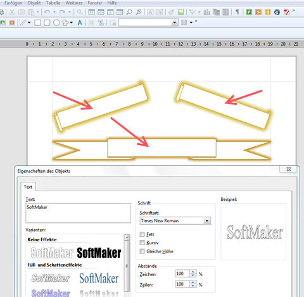Increase the Zeichen spacing value
The width and height of the screenshot is (304, 297).
193,272
